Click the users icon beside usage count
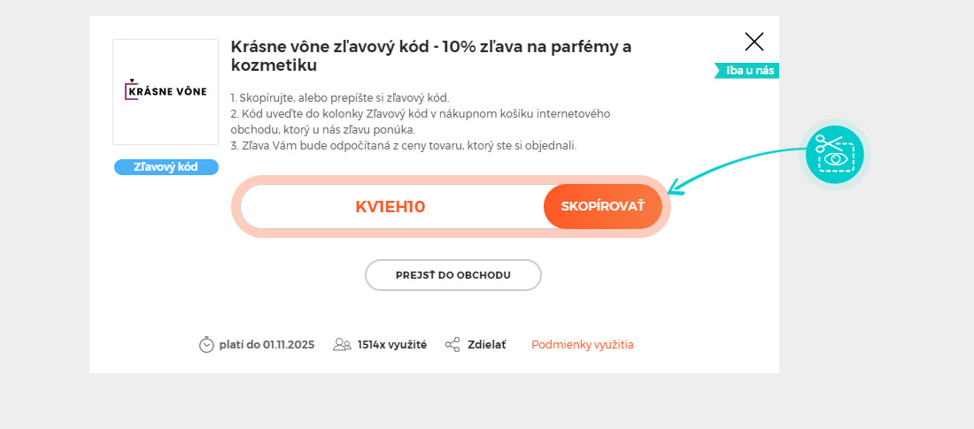The height and width of the screenshot is (429, 974). tap(342, 345)
